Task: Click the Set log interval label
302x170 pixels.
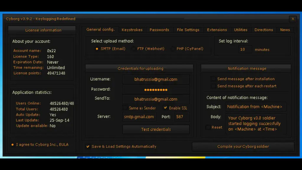Action: pyautogui.click(x=234, y=41)
